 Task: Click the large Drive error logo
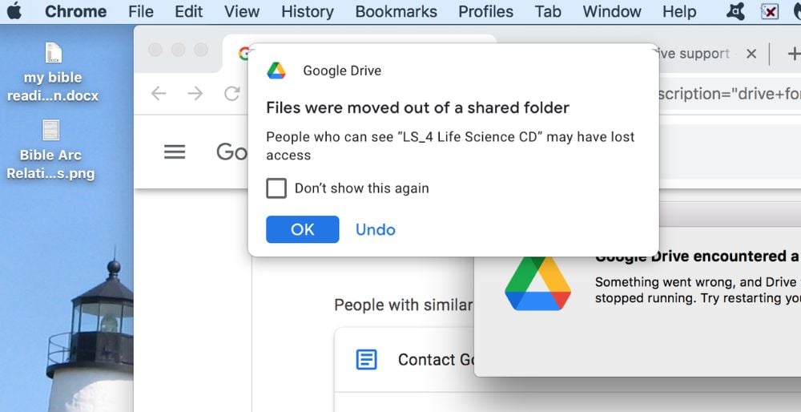(x=537, y=284)
